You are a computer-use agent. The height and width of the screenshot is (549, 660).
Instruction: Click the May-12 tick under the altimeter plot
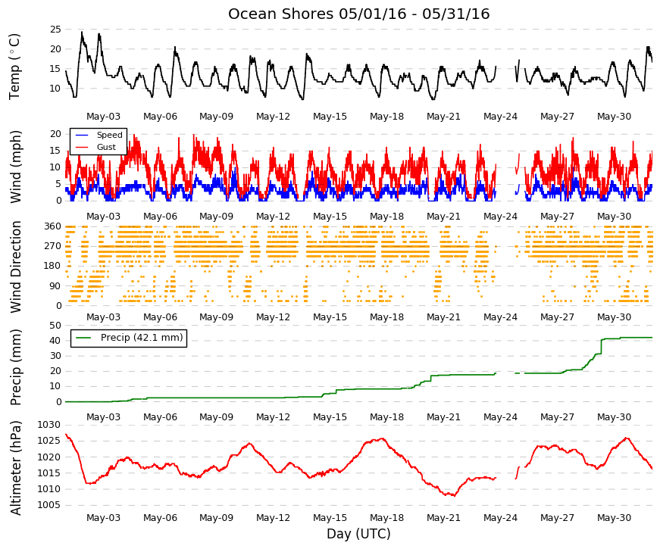coord(274,518)
